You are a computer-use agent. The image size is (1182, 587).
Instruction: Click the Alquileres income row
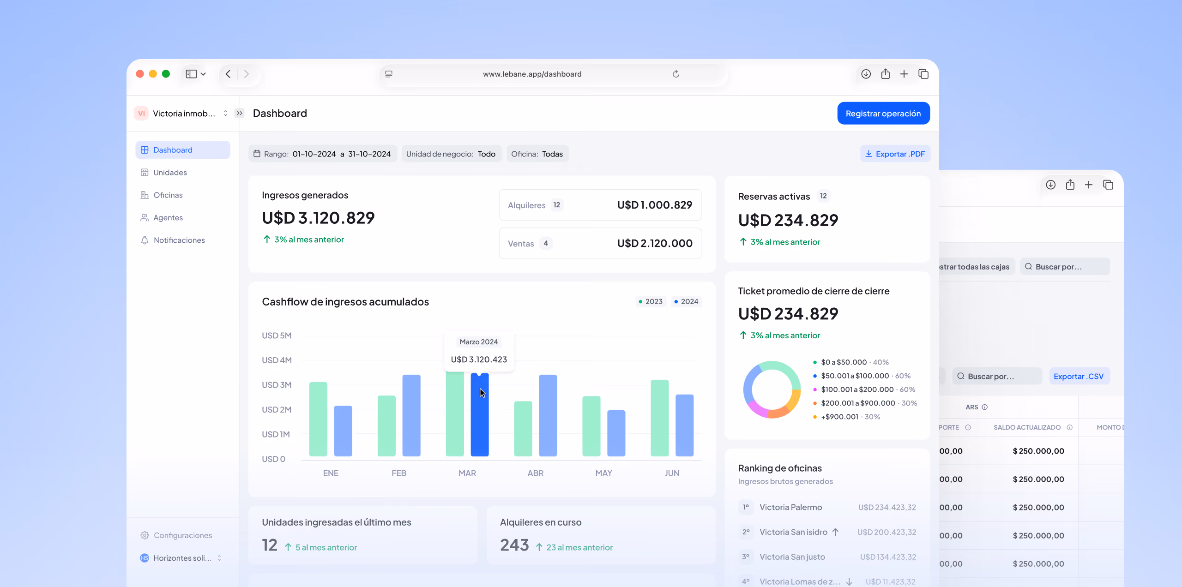tap(600, 205)
